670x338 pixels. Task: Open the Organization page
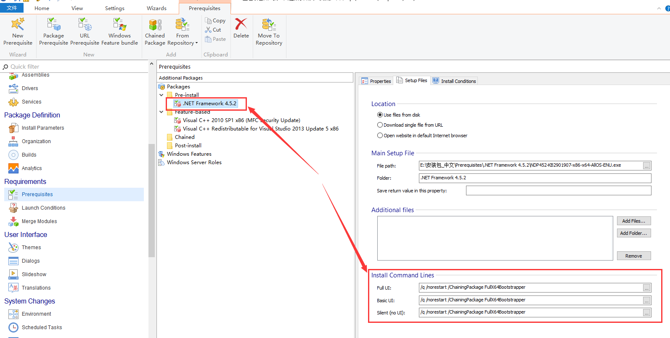(x=36, y=141)
